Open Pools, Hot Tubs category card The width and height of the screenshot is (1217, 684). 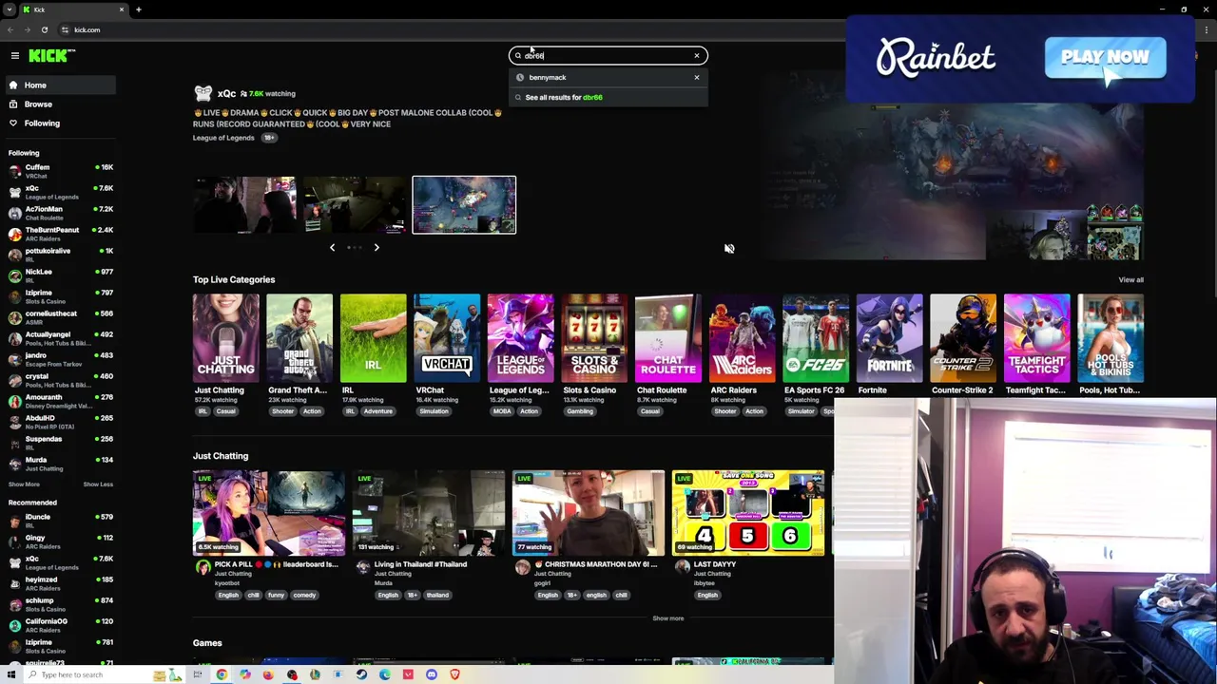point(1110,338)
